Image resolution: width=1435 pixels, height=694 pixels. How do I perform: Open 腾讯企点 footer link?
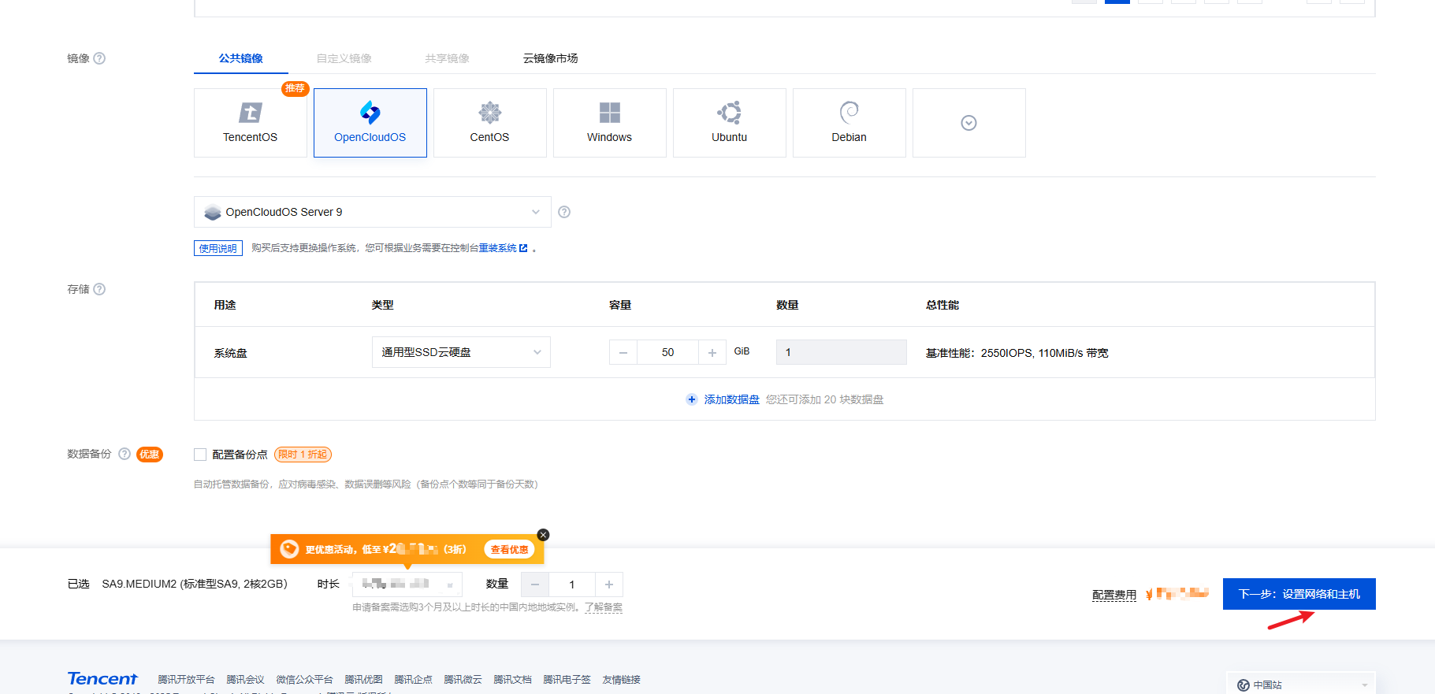[x=413, y=679]
